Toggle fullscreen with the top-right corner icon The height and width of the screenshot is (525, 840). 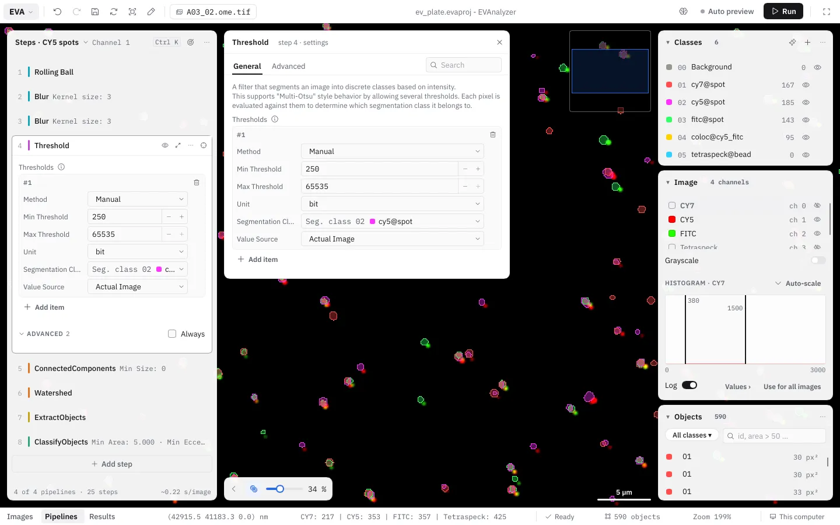827,12
